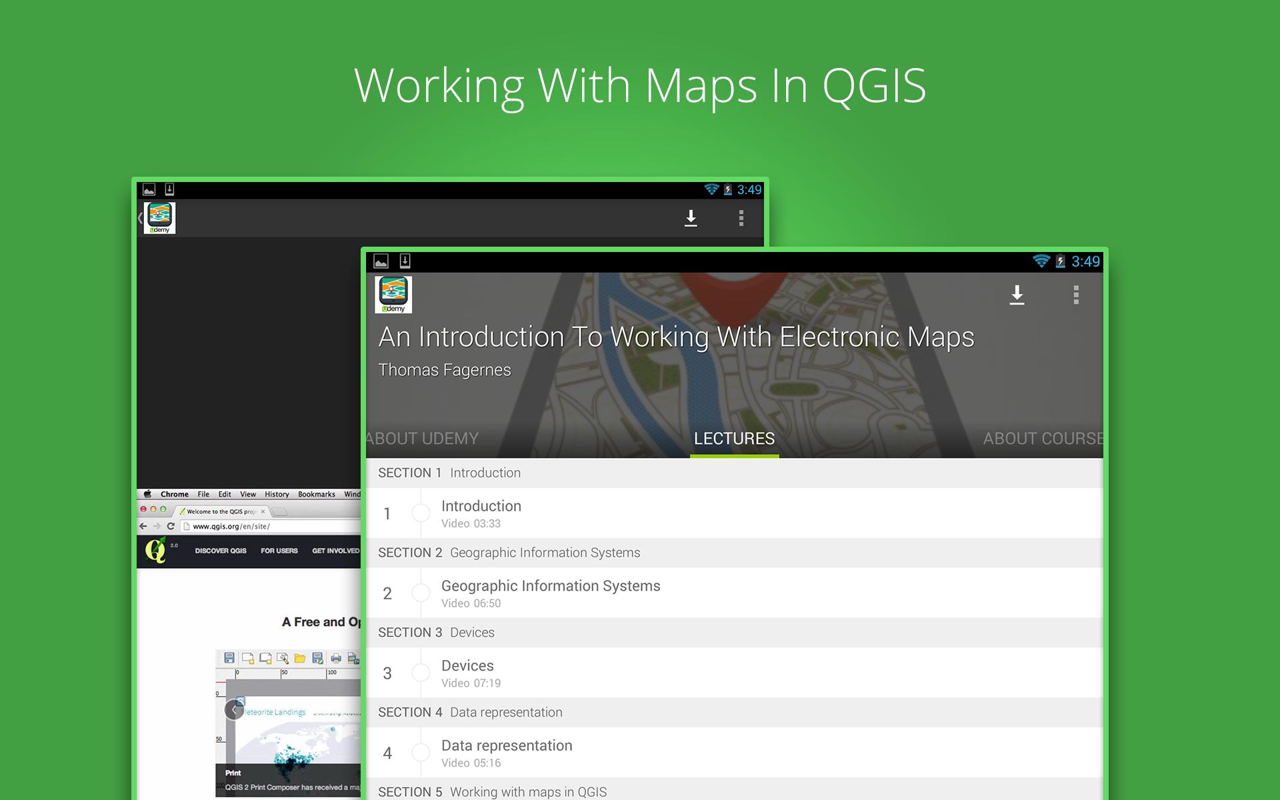Toggle completion circle for Introduction lecture
1280x800 pixels.
421,513
